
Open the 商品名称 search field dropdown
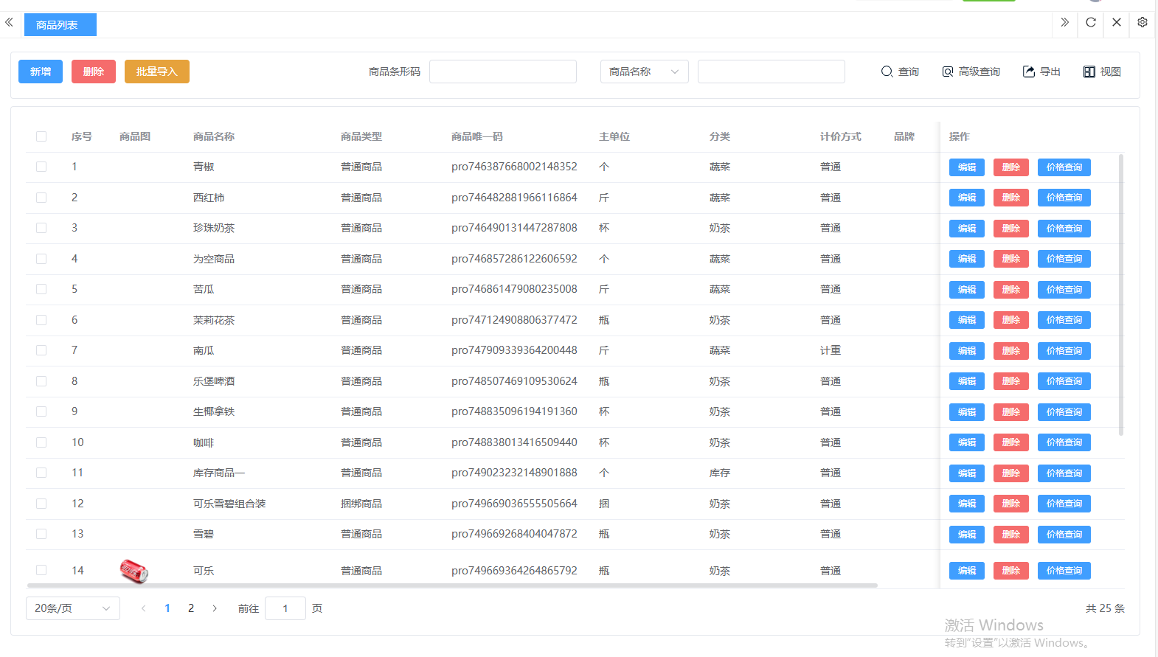click(x=644, y=72)
